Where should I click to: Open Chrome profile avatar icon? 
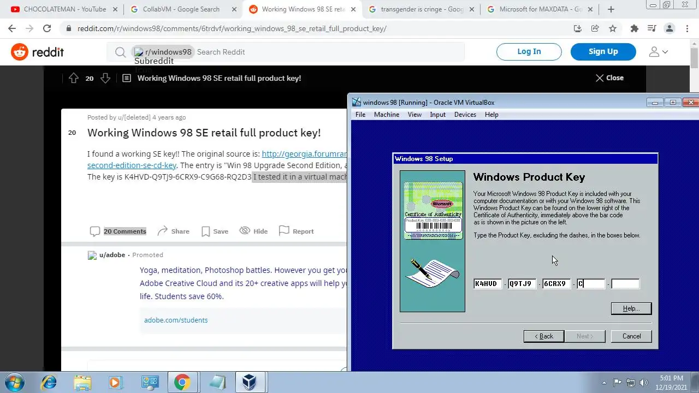(670, 28)
